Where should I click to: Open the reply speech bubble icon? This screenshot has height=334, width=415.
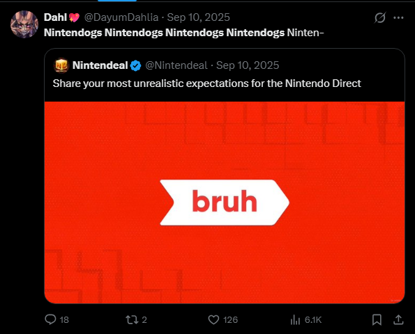[x=50, y=319]
